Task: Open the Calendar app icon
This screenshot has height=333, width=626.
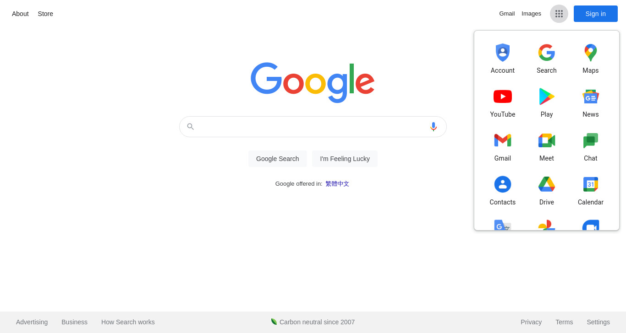Action: pos(591,184)
